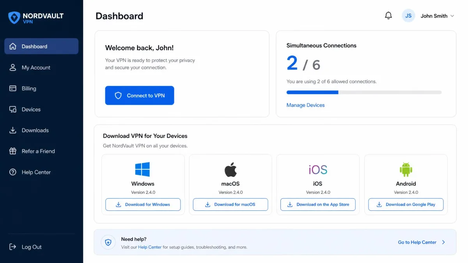The image size is (468, 263).
Task: Click the John Smith username text
Action: click(434, 16)
